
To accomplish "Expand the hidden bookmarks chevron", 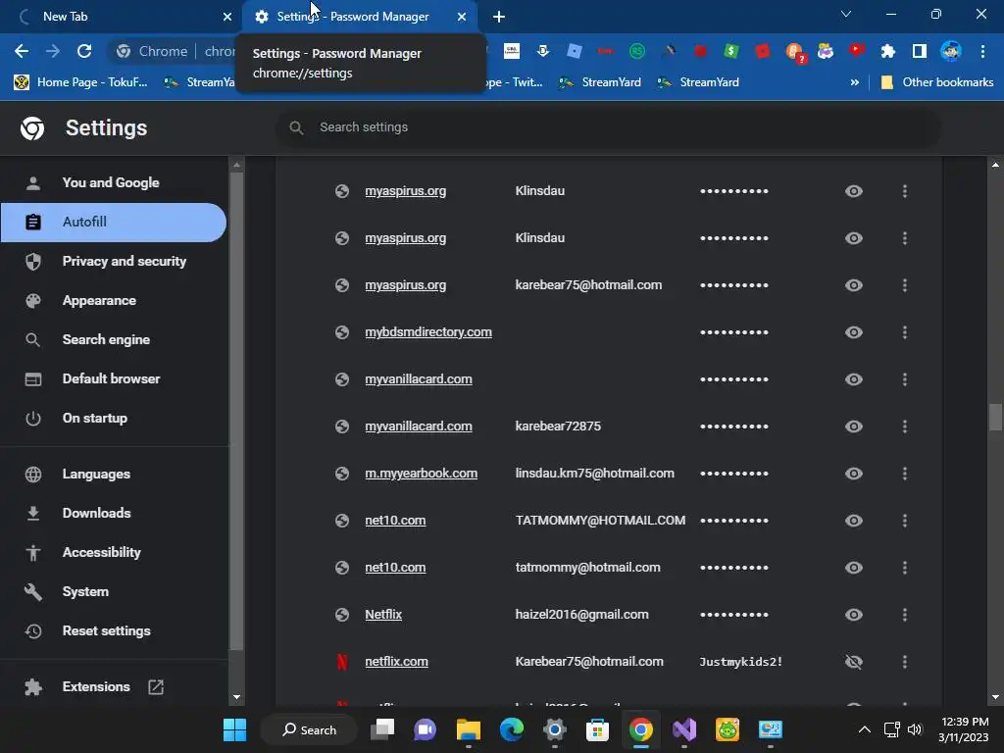I will 854,82.
